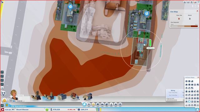The width and height of the screenshot is (200, 112).
Task: Click the blue info icon beside advisor
Action: [x=14, y=101]
